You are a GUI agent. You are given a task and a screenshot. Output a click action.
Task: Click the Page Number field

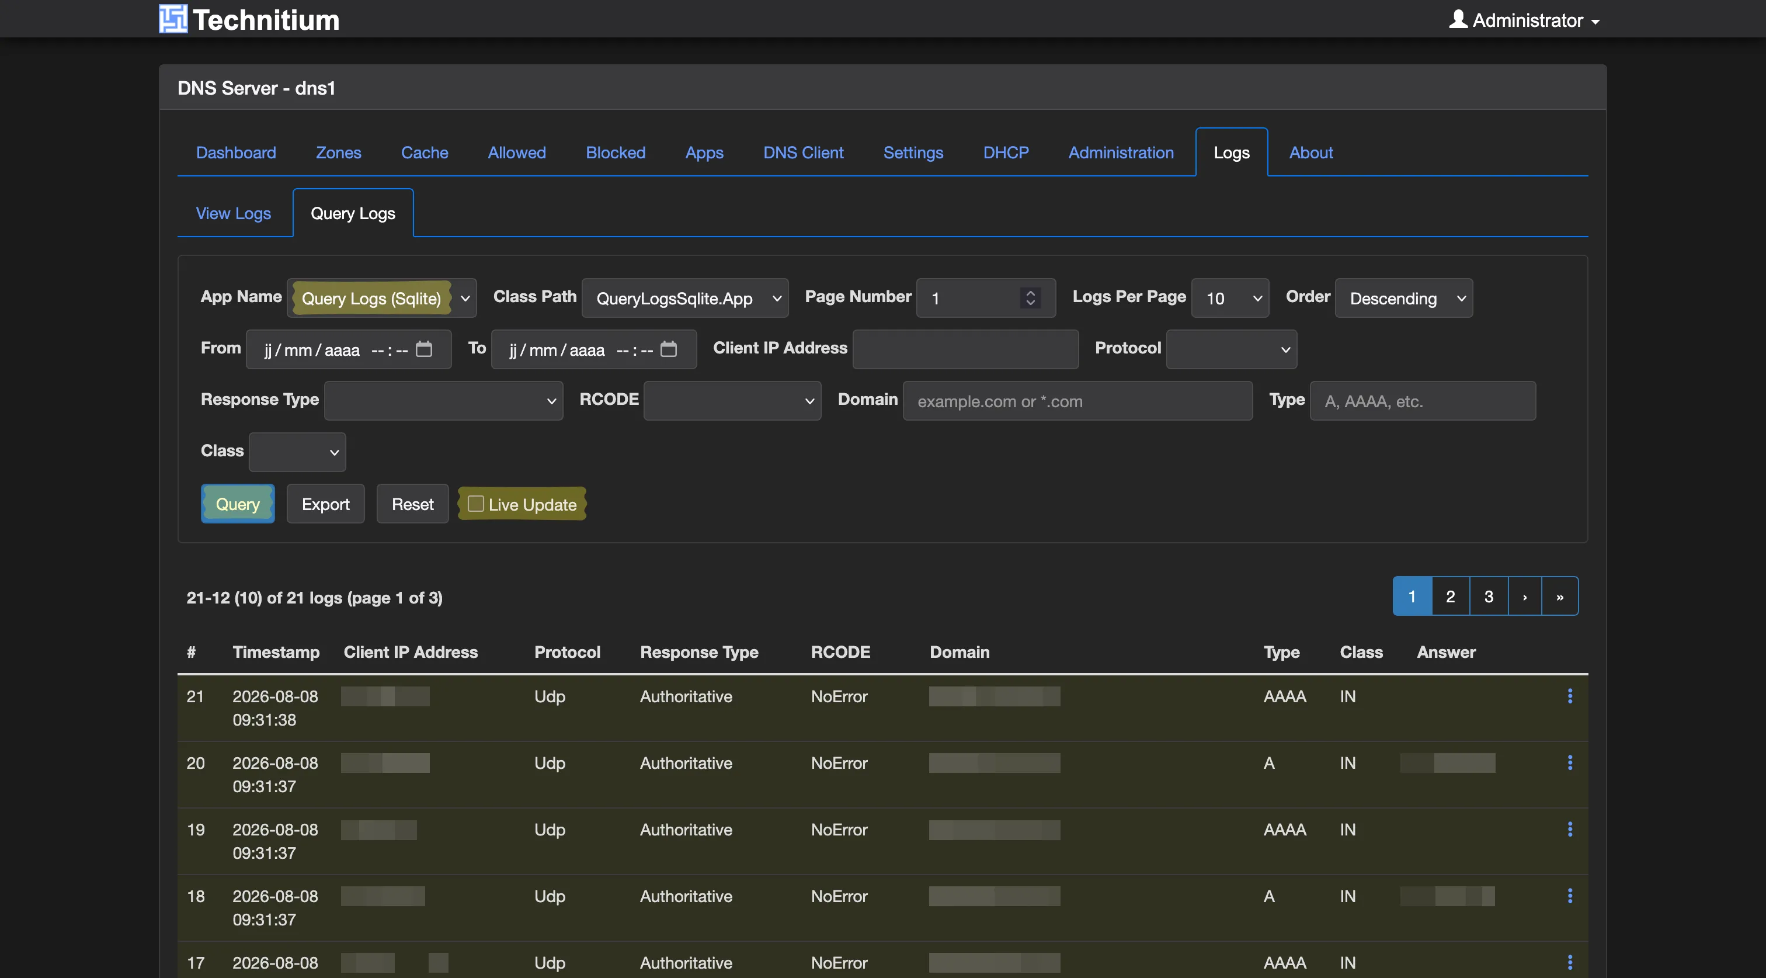(x=986, y=297)
